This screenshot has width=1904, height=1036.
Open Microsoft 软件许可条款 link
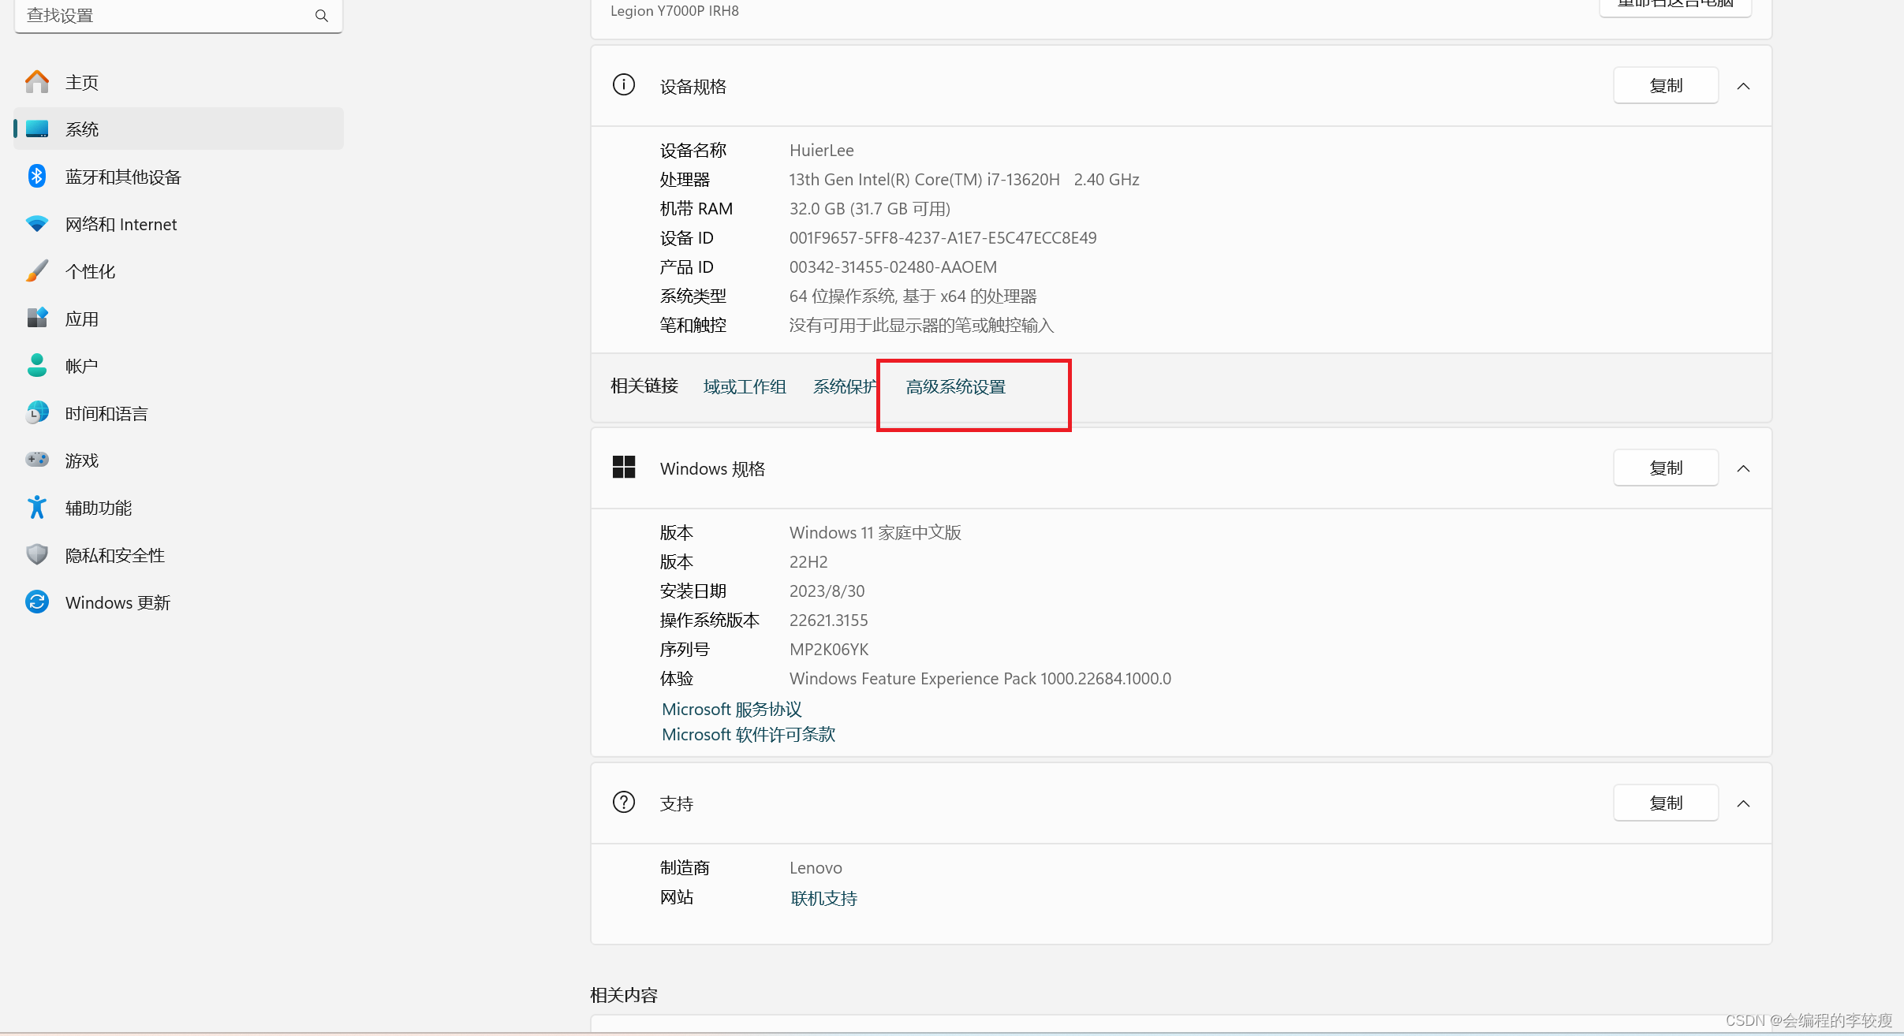pyautogui.click(x=748, y=734)
